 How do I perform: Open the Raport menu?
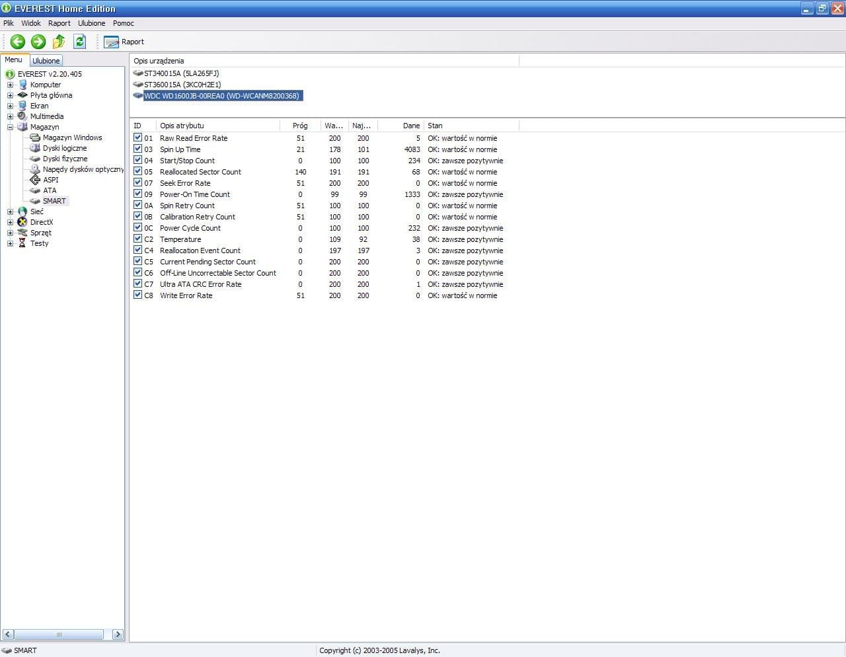(59, 23)
